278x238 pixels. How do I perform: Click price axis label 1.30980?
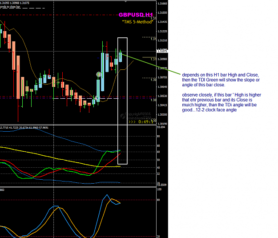162,59
